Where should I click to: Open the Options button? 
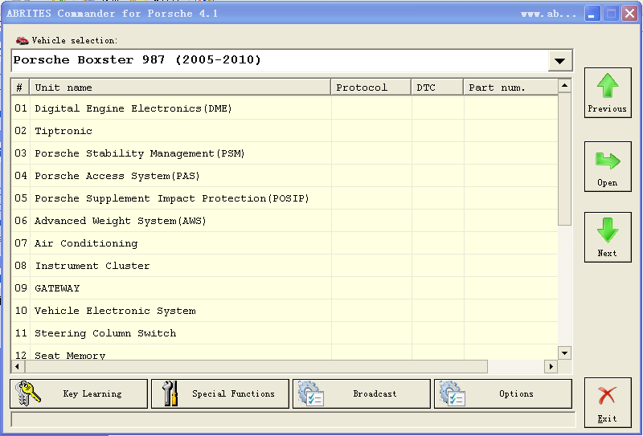point(503,393)
